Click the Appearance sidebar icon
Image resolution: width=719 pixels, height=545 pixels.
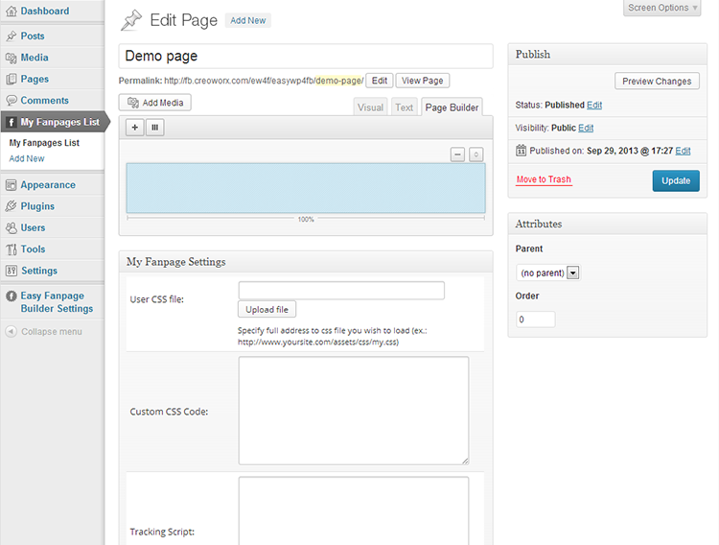coord(11,185)
